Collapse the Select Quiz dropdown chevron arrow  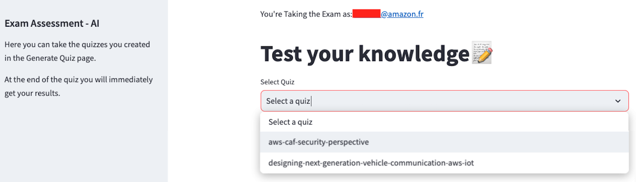pos(618,101)
